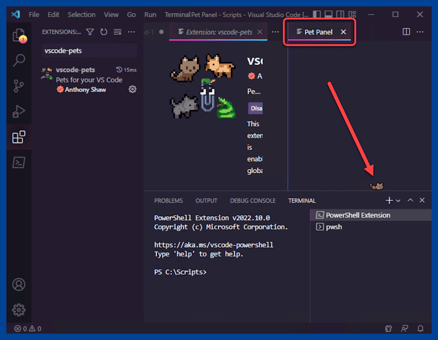The width and height of the screenshot is (438, 340).
Task: Select the Run and Debug icon
Action: click(19, 112)
